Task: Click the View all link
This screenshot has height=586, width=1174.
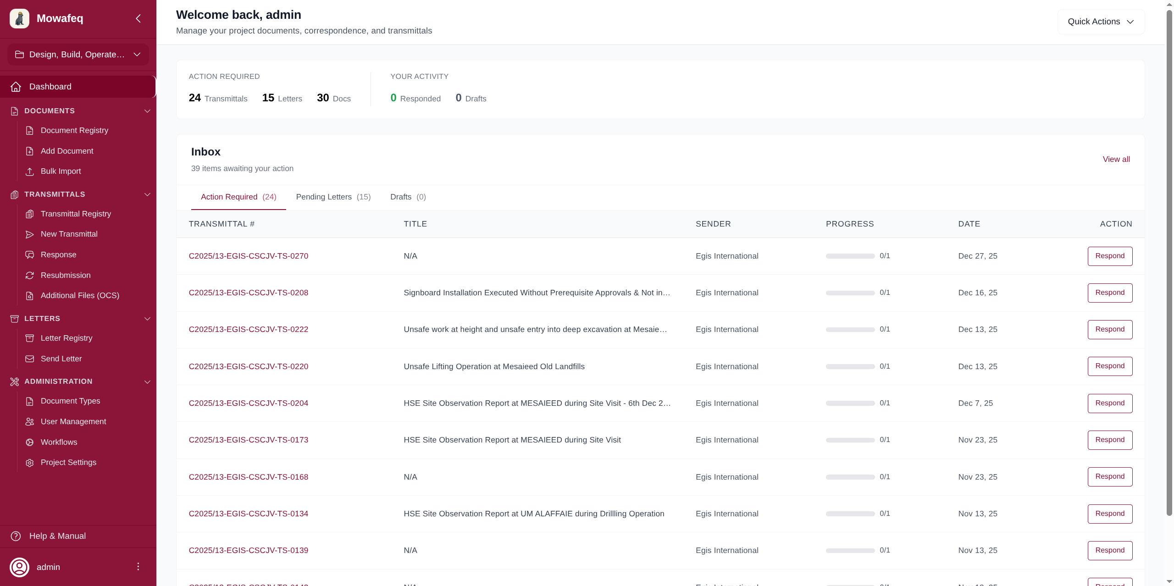Action: pyautogui.click(x=1116, y=159)
